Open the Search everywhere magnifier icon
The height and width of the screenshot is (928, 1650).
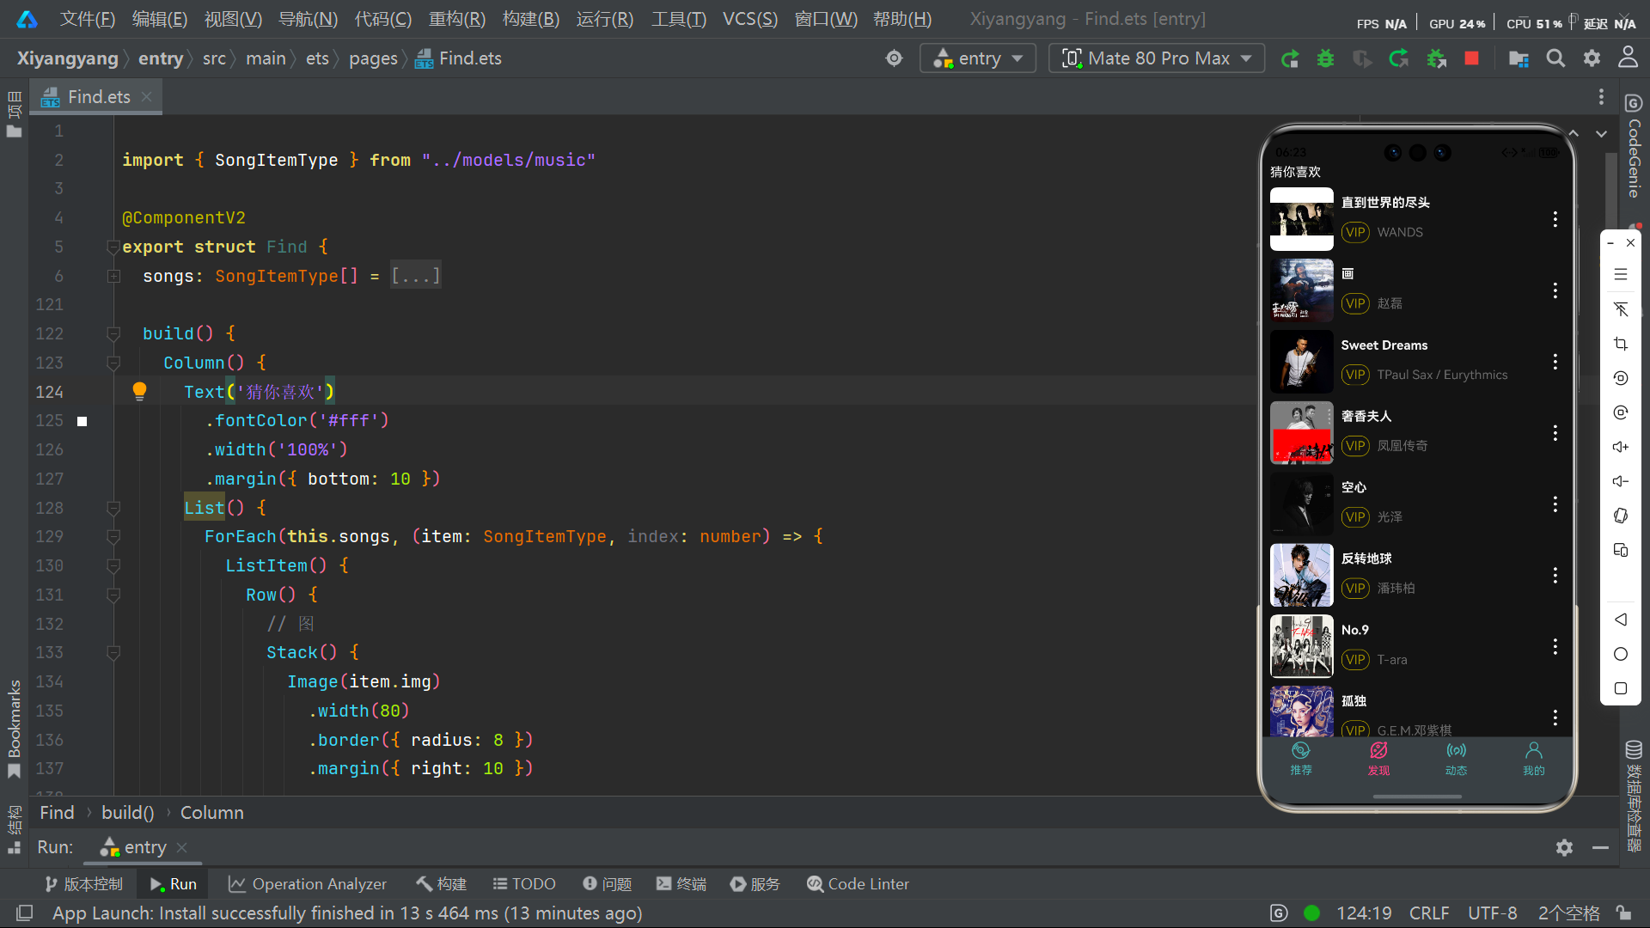[x=1555, y=58]
